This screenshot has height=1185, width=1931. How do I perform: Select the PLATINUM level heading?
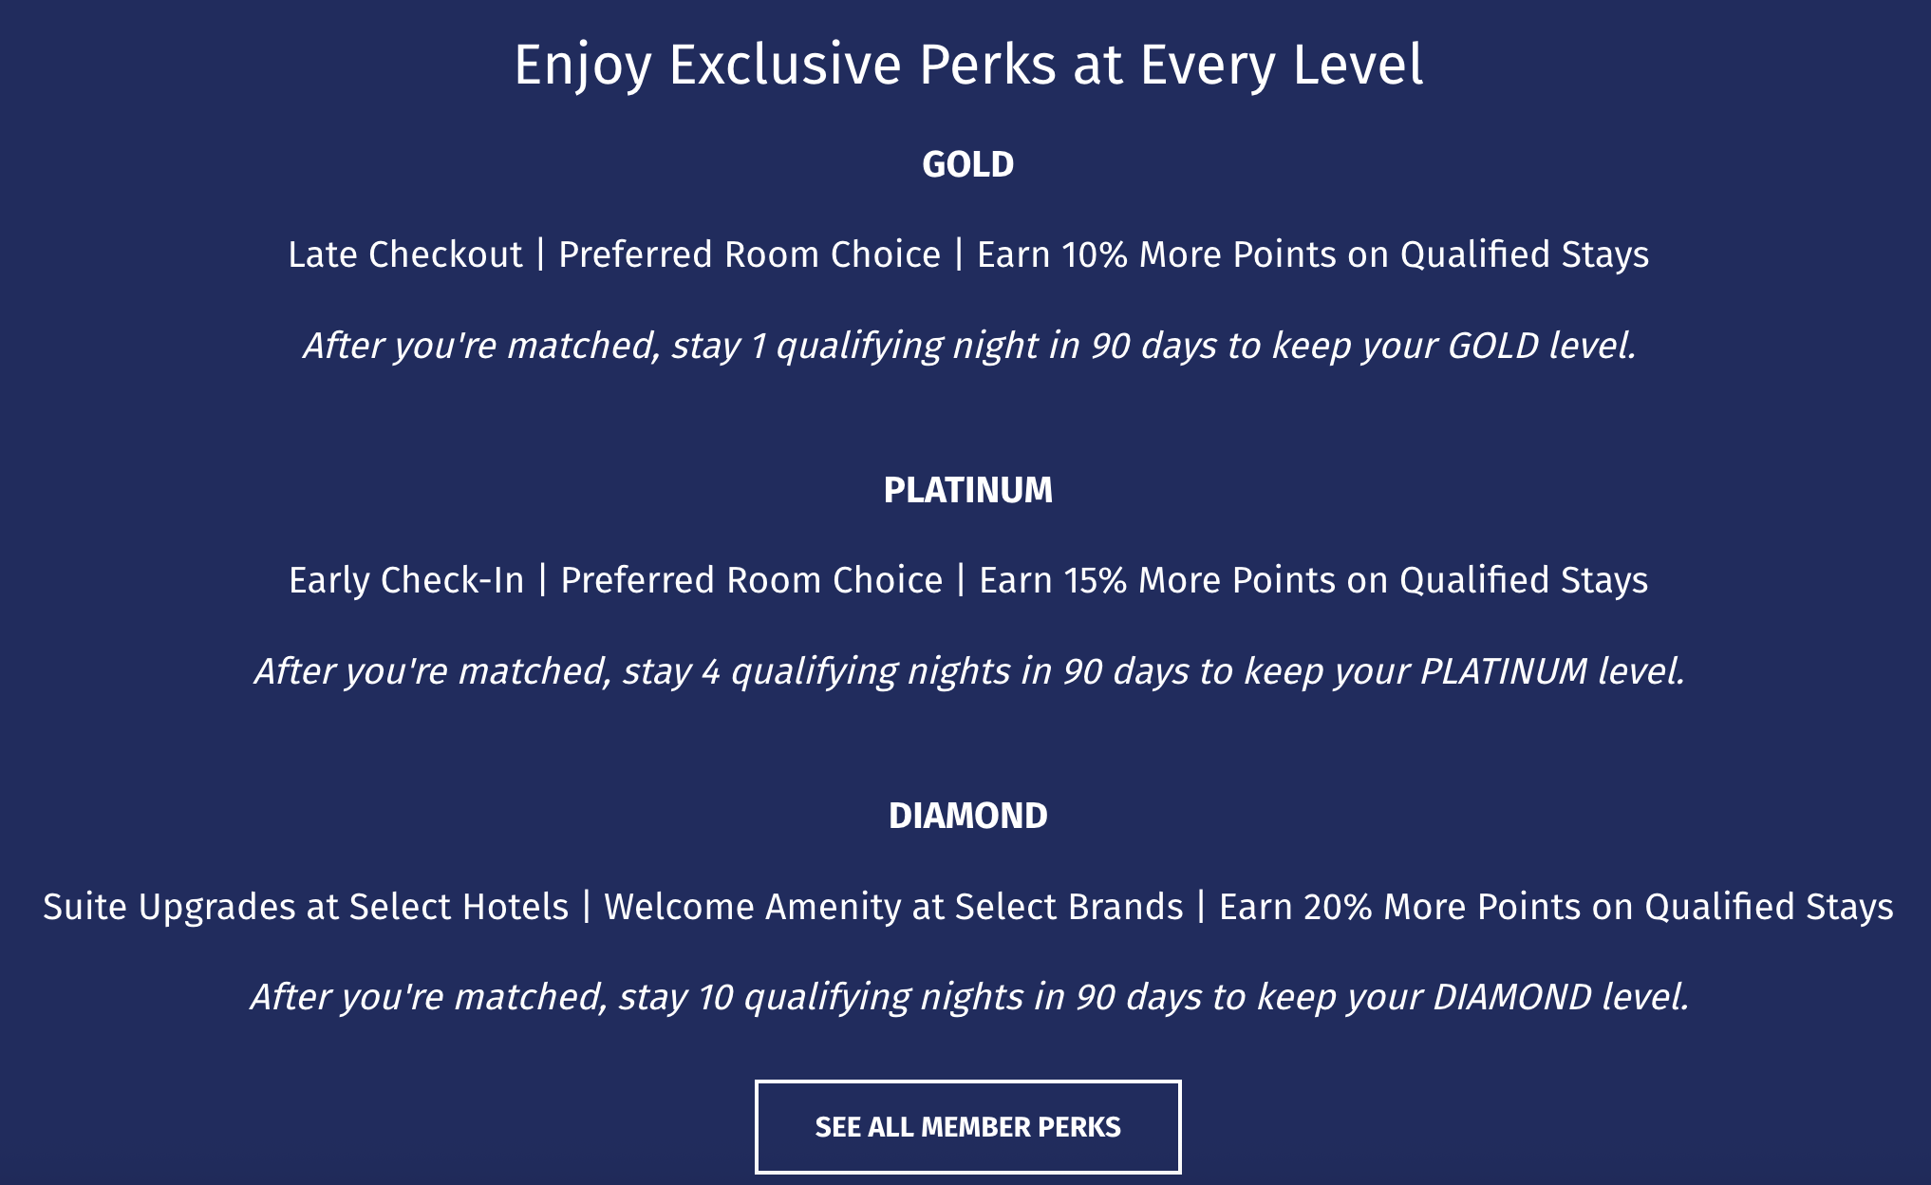click(967, 490)
